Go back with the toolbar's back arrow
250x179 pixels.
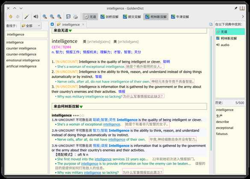[11, 17]
